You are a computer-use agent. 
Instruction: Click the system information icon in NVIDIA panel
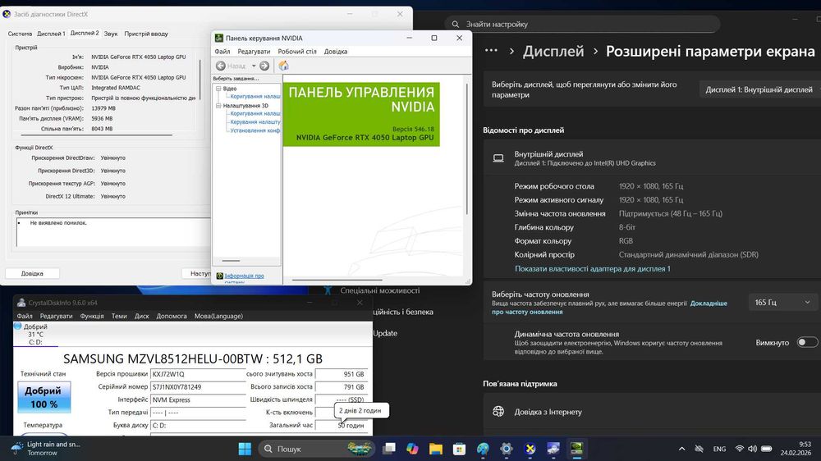220,276
